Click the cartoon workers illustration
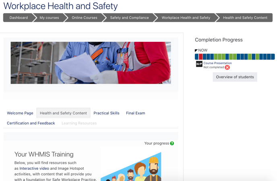The width and height of the screenshot is (277, 181). (131, 167)
